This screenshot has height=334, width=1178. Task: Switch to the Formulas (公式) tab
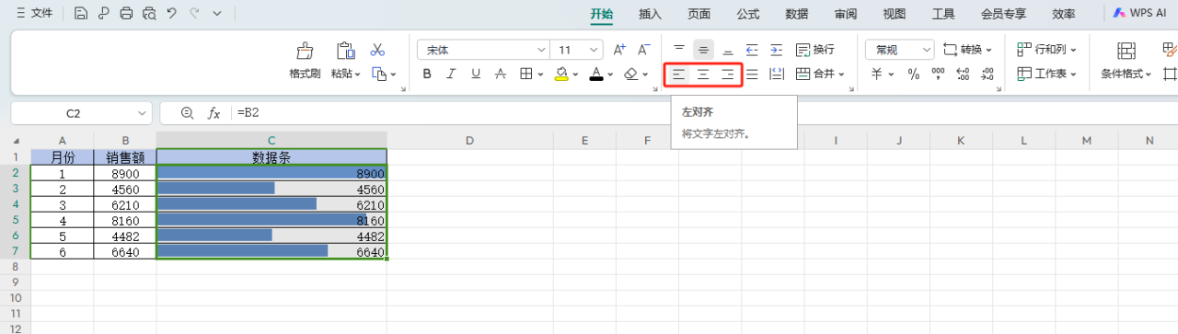point(747,14)
